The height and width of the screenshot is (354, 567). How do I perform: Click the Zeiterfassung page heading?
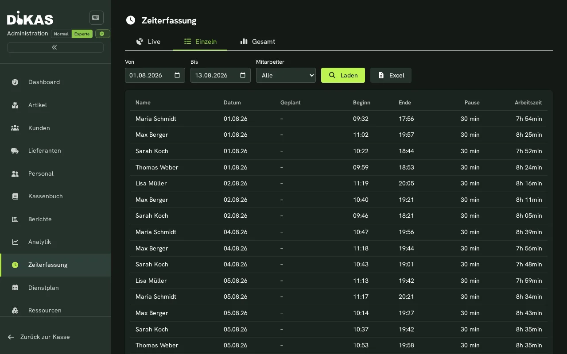169,20
